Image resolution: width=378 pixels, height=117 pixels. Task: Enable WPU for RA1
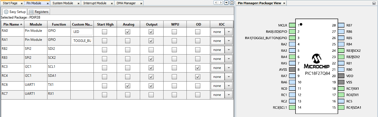[x=174, y=41]
